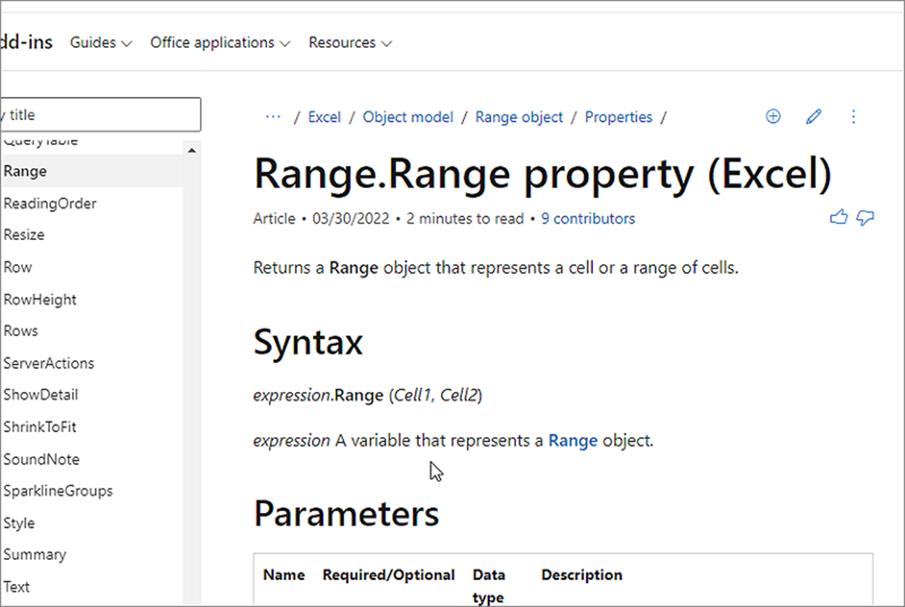Click the Data type column header
The image size is (905, 607).
click(x=489, y=586)
